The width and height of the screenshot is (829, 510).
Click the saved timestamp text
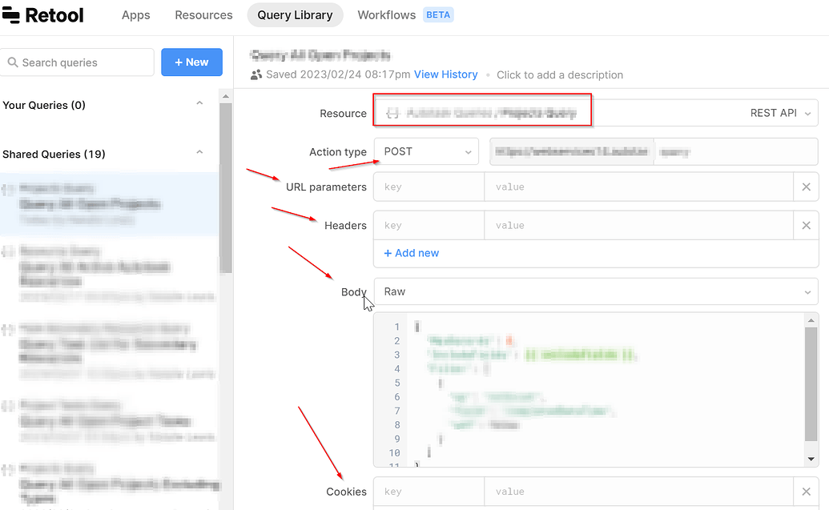(x=338, y=74)
